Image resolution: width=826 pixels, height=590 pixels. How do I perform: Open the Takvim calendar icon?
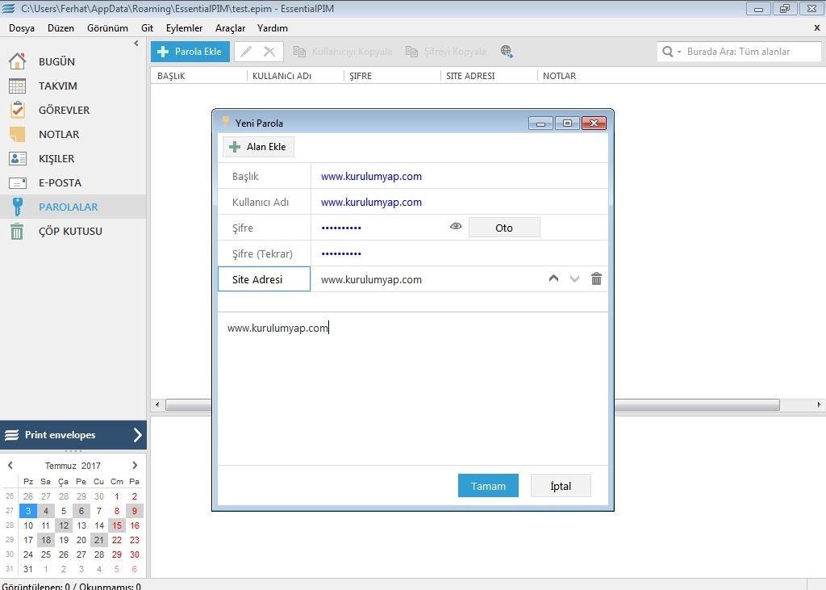tap(18, 86)
